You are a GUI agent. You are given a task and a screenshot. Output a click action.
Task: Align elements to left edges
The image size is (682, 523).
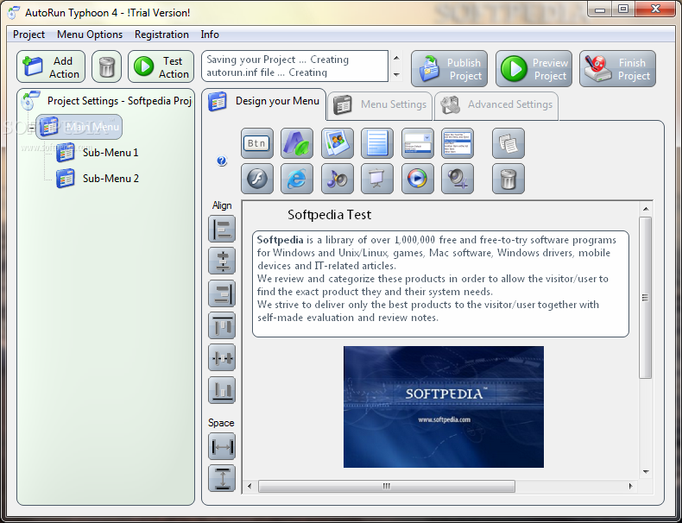[x=222, y=229]
